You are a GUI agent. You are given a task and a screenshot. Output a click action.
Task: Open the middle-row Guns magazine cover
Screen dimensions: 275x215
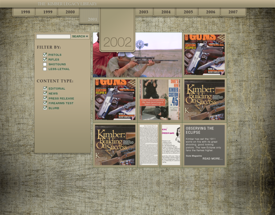click(x=115, y=100)
